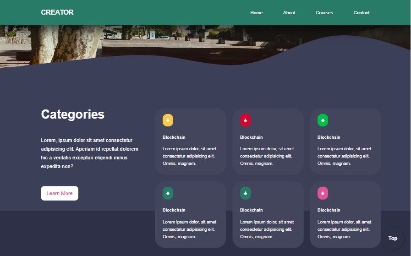Click the teal icon in the bottom-left card
The height and width of the screenshot is (256, 411).
click(168, 193)
